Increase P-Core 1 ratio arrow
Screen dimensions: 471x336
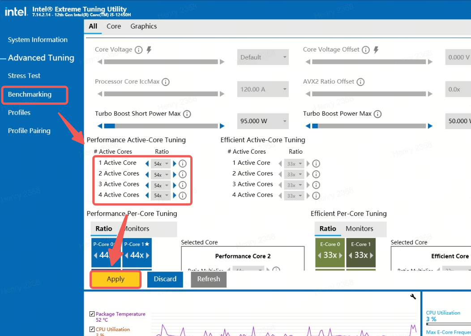pyautogui.click(x=147, y=255)
